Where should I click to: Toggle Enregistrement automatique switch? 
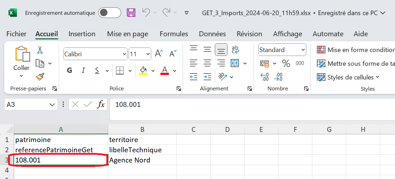(110, 13)
